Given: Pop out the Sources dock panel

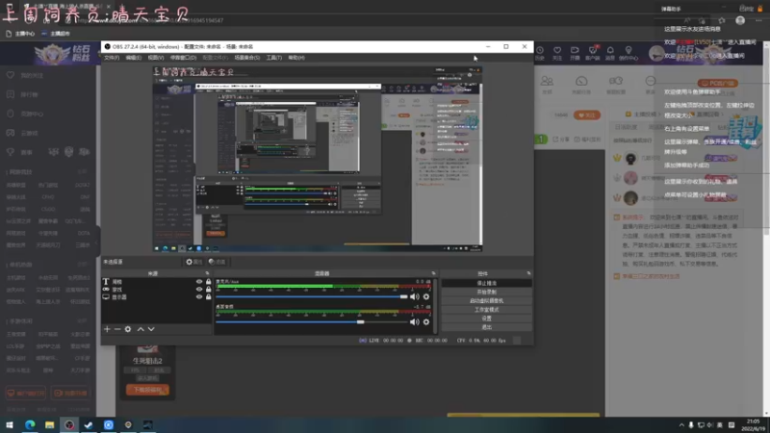Looking at the screenshot, I should 207,273.
